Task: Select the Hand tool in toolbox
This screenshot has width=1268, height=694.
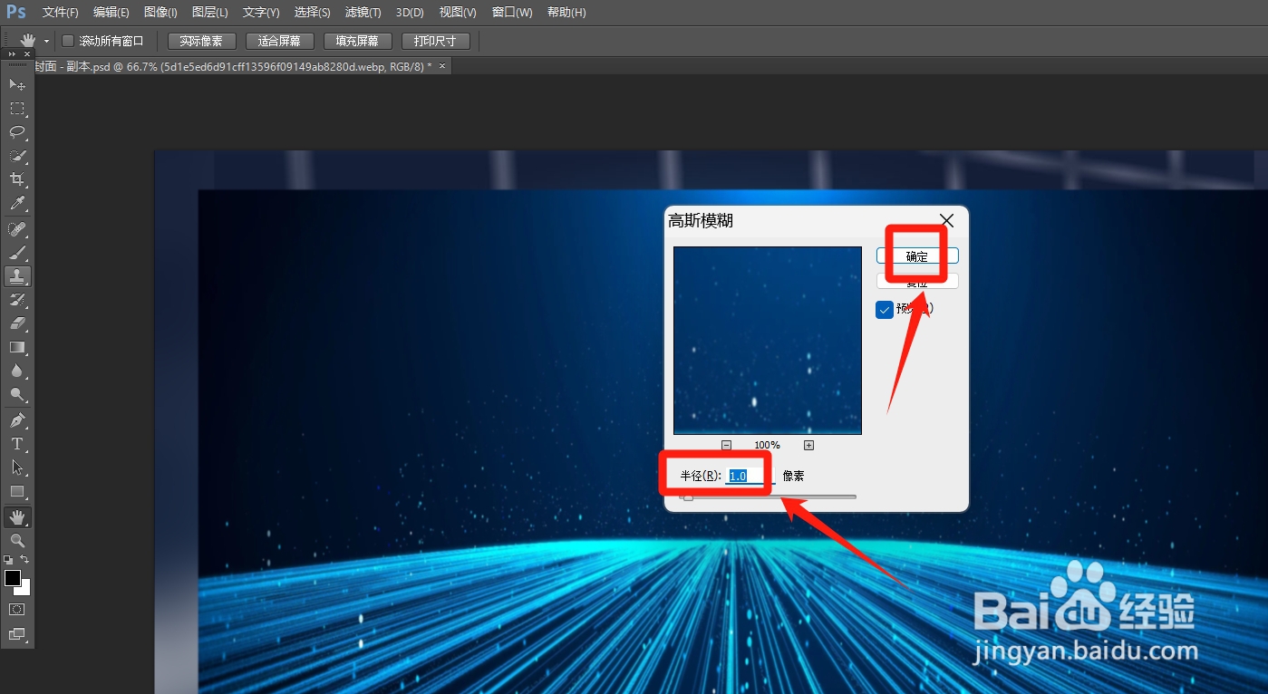Action: point(17,517)
